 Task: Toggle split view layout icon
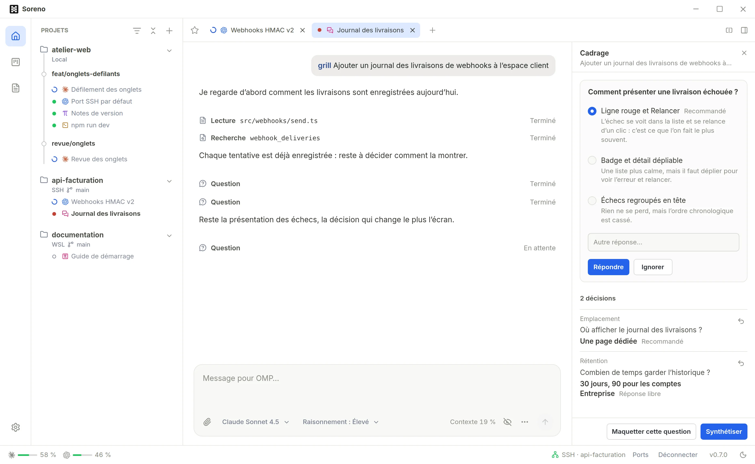729,30
